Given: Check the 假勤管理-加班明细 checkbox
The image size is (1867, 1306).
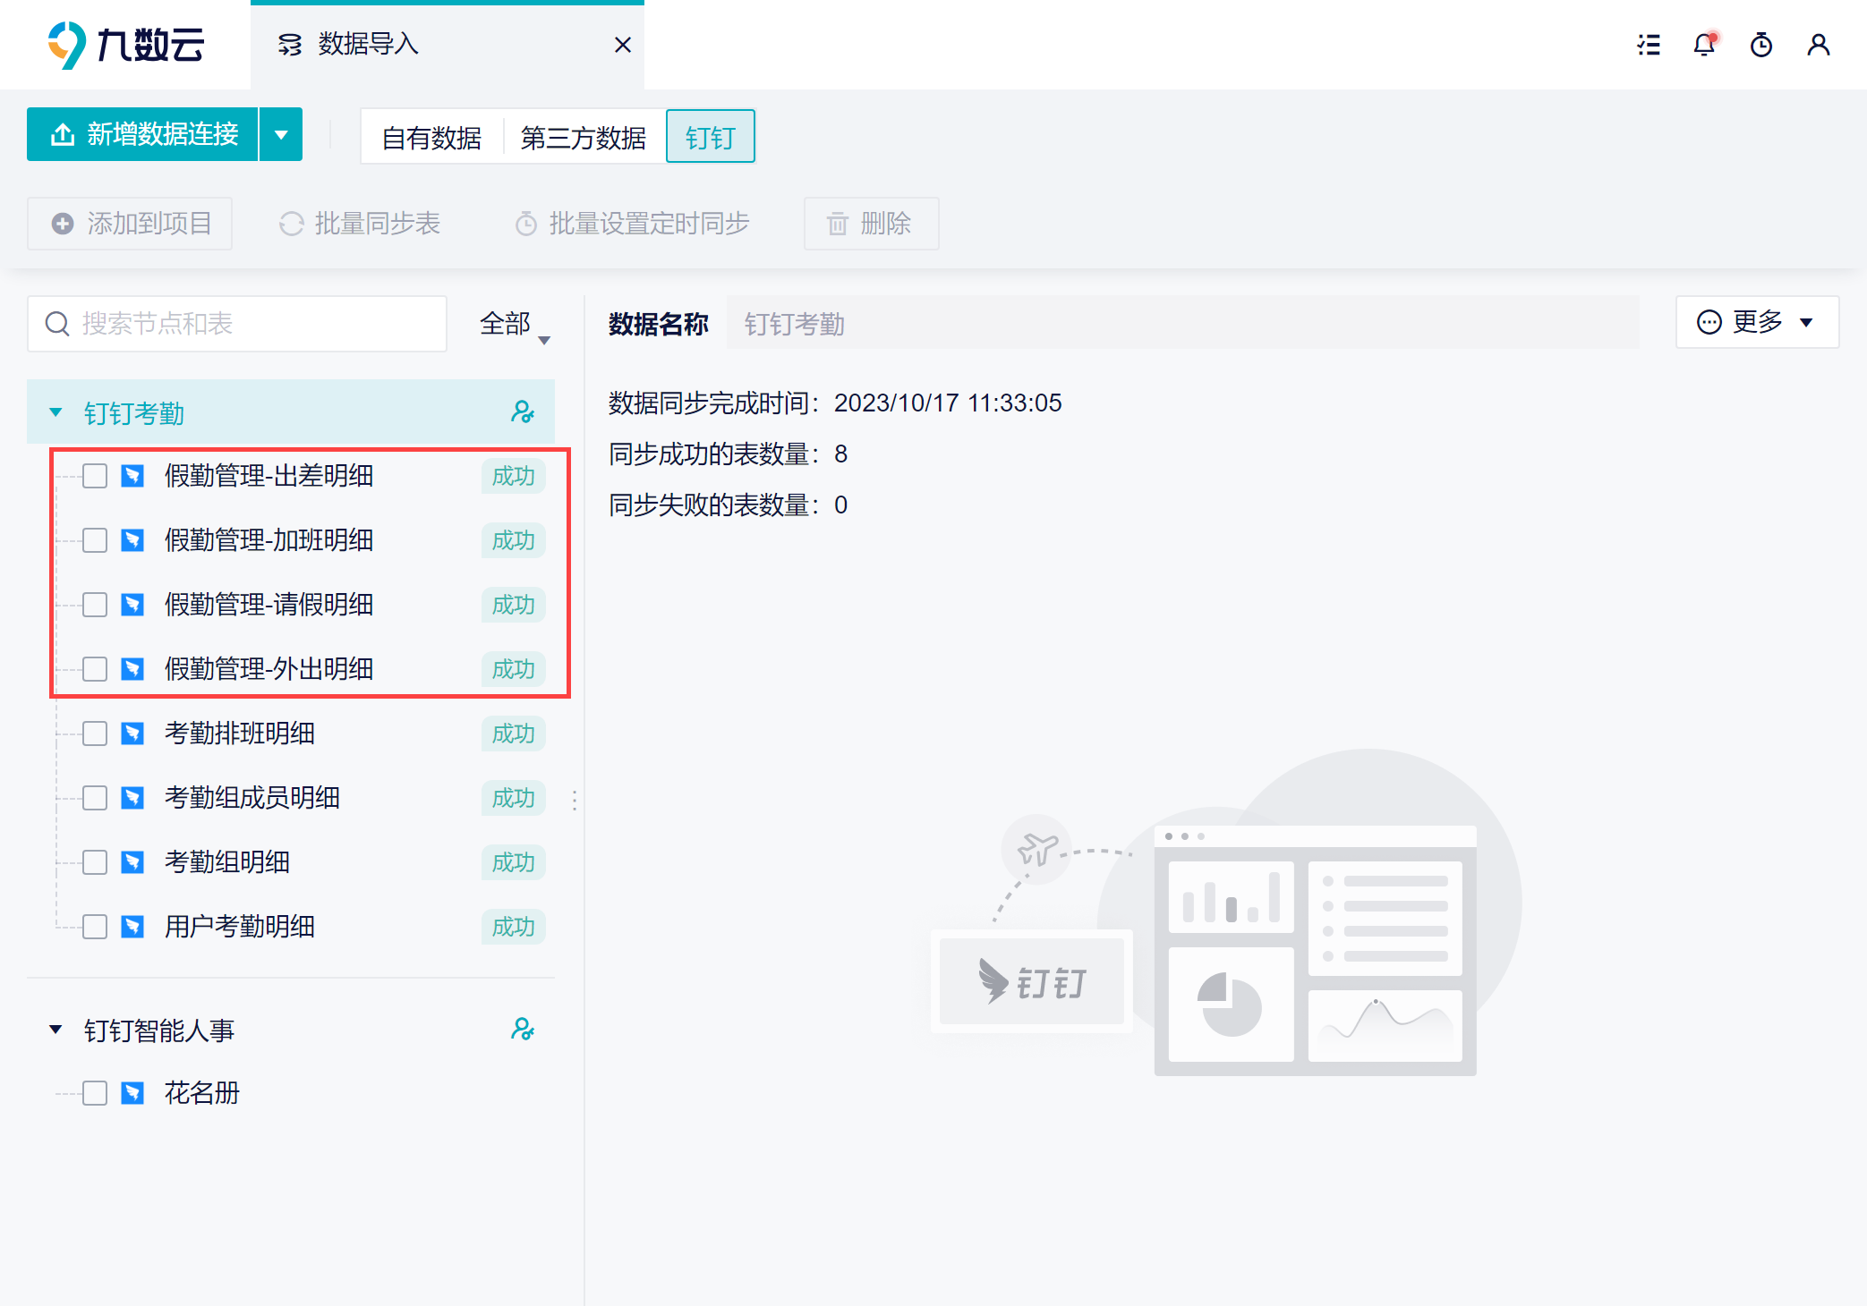Looking at the screenshot, I should [95, 540].
